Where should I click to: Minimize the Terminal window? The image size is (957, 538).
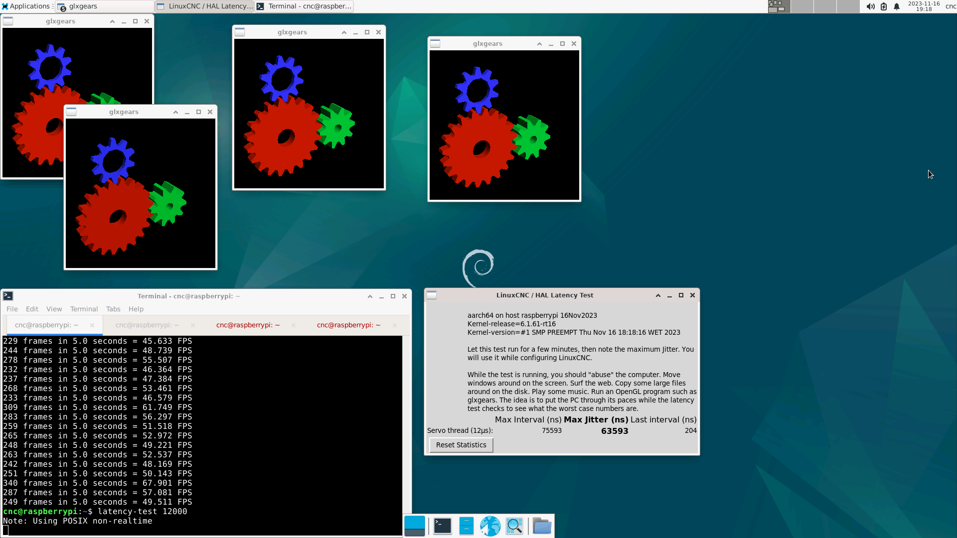point(381,296)
